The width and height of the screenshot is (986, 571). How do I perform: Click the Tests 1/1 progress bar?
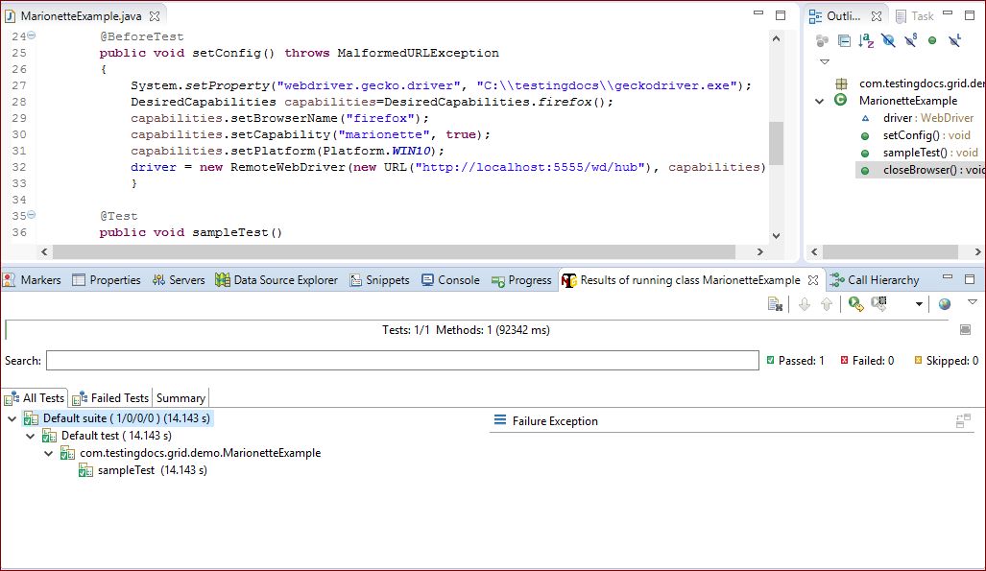[x=477, y=329]
